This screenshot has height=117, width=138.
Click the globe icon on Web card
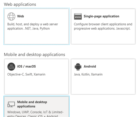(x=11, y=16)
